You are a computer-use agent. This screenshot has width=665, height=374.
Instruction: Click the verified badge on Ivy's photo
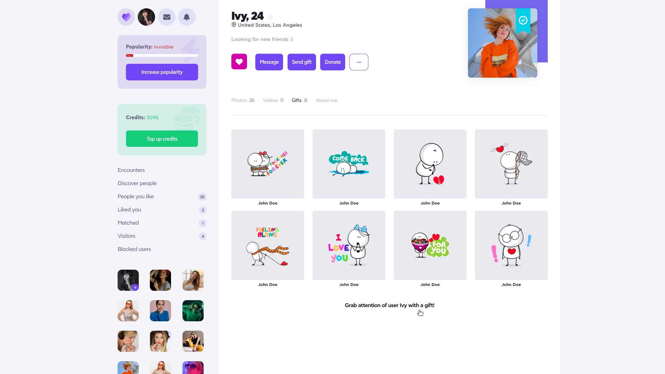[x=523, y=20]
